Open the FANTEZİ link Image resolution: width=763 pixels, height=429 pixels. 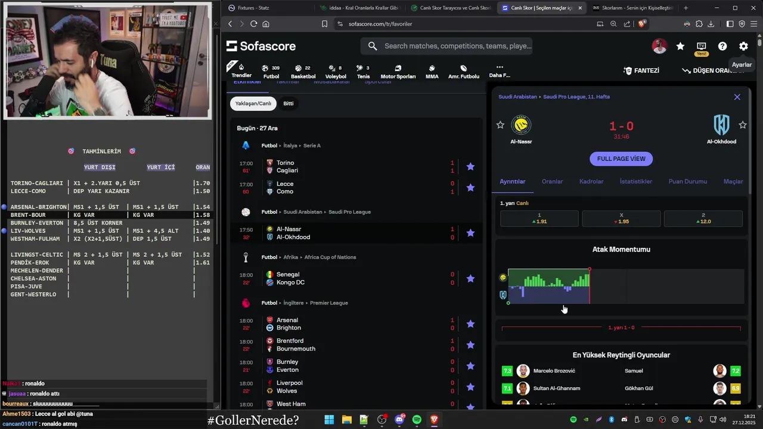tap(641, 70)
